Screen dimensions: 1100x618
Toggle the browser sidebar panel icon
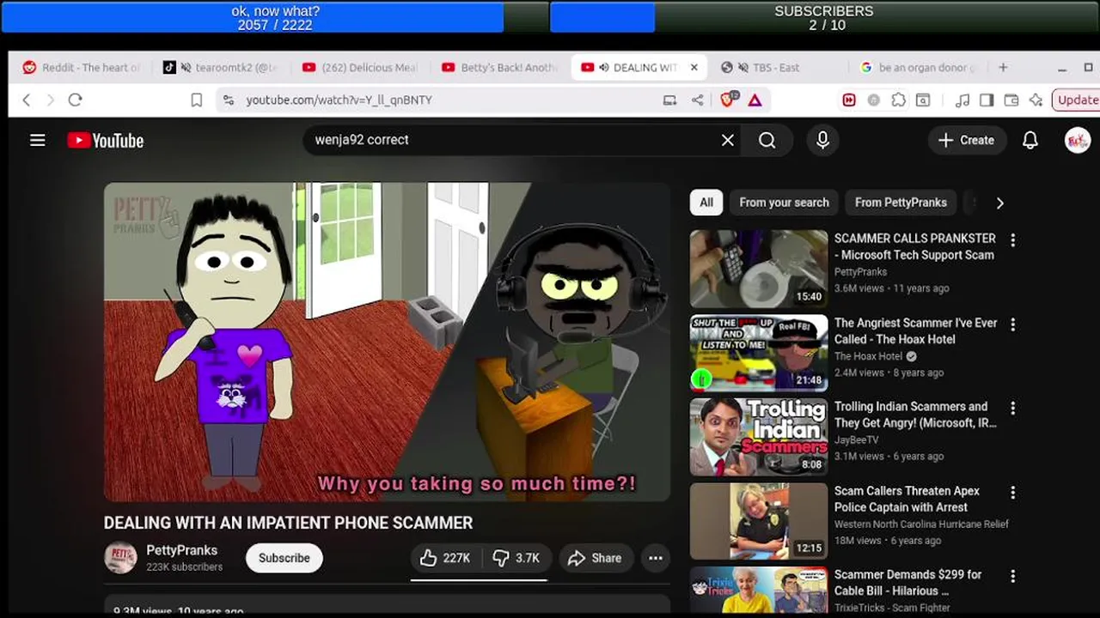[x=987, y=100]
